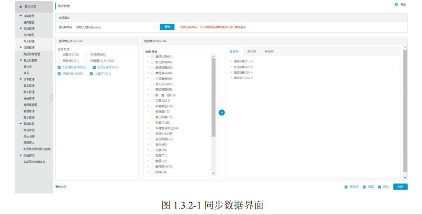Toggle the 营业点 update option checkbox

346,187
